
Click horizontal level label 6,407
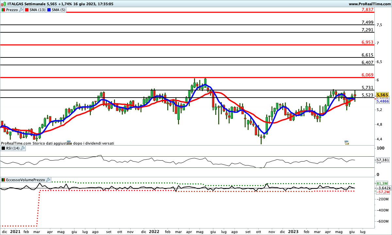(367, 62)
